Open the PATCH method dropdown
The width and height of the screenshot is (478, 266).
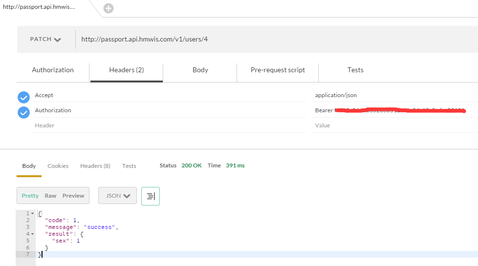click(45, 40)
